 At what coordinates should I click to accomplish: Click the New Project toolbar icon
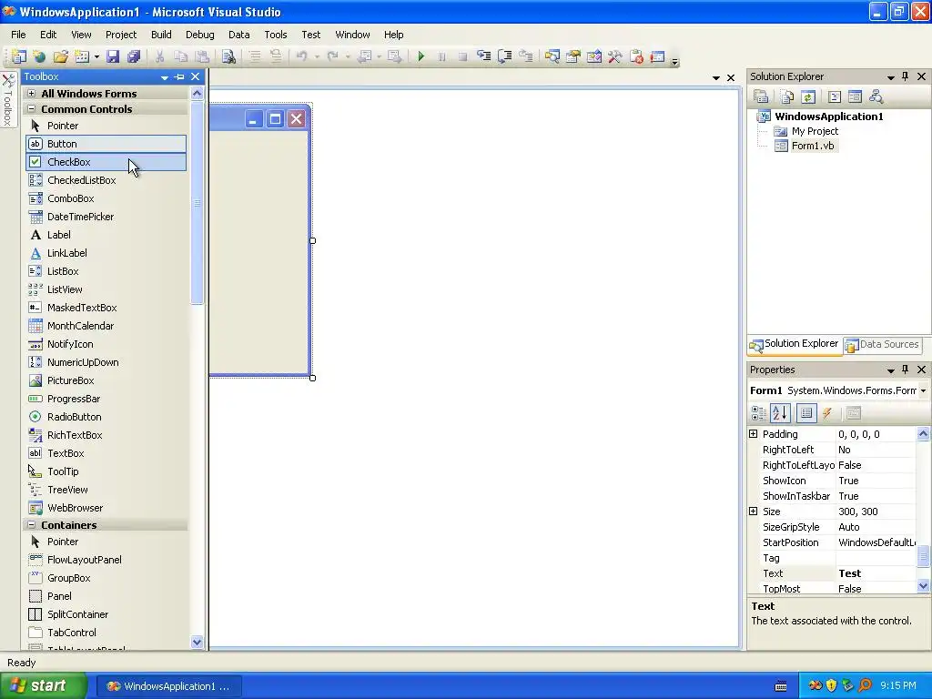(18, 56)
